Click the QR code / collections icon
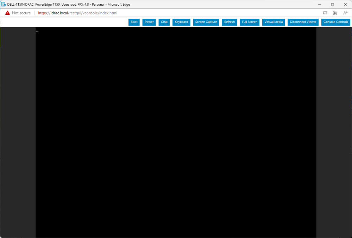This screenshot has height=238, width=352. 335,13
